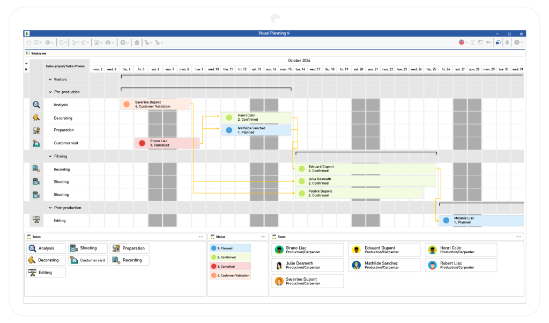Select Bruno Liac card in Team panel
This screenshot has width=549, height=323.
point(308,250)
